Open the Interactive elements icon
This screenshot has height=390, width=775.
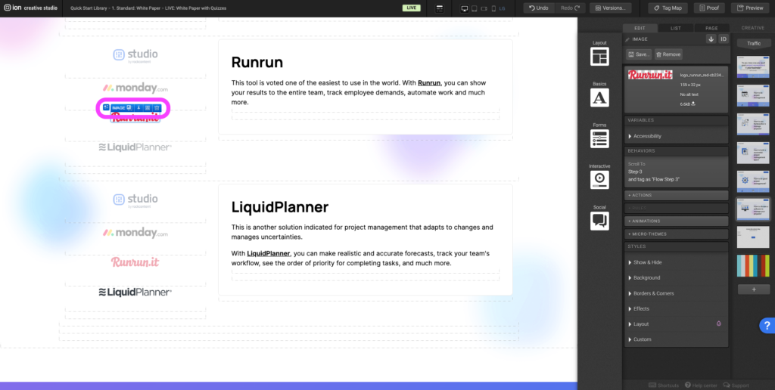pos(599,179)
